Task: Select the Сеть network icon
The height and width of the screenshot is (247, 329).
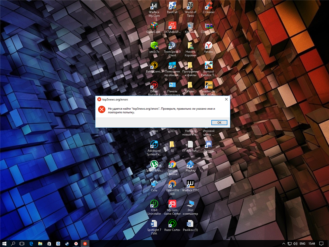Action: tap(154, 186)
